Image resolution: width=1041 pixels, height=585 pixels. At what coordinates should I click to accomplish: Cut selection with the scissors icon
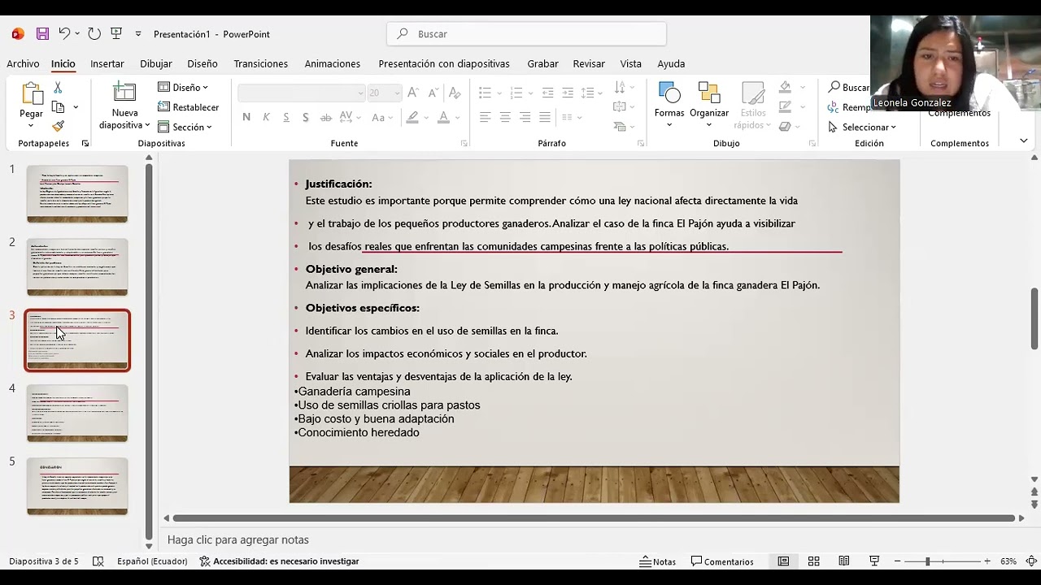[x=58, y=88]
